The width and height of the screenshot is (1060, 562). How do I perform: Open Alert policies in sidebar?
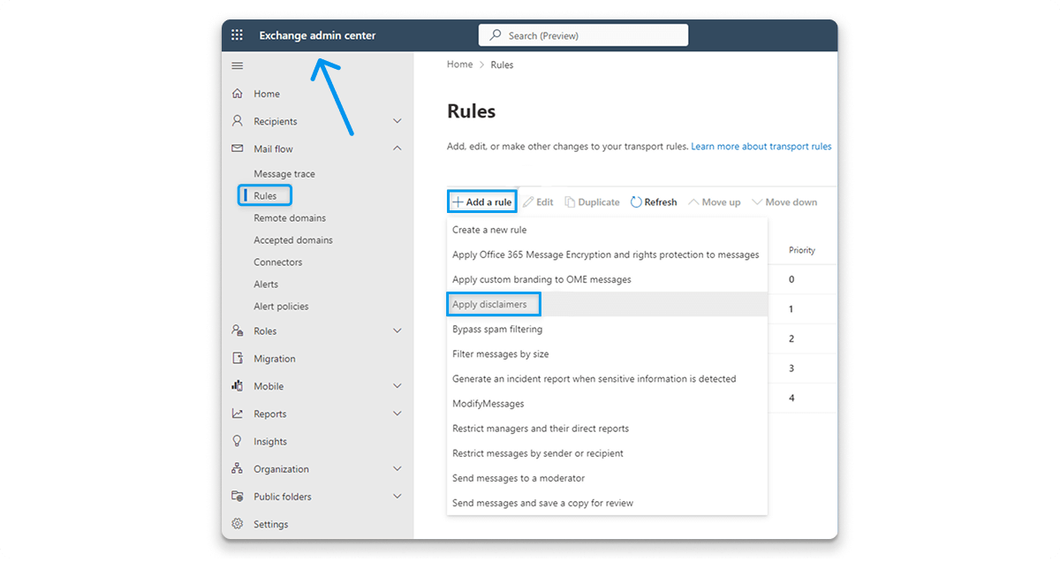281,307
